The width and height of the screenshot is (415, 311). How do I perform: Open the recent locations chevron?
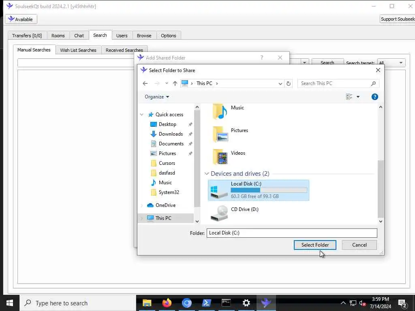click(167, 83)
